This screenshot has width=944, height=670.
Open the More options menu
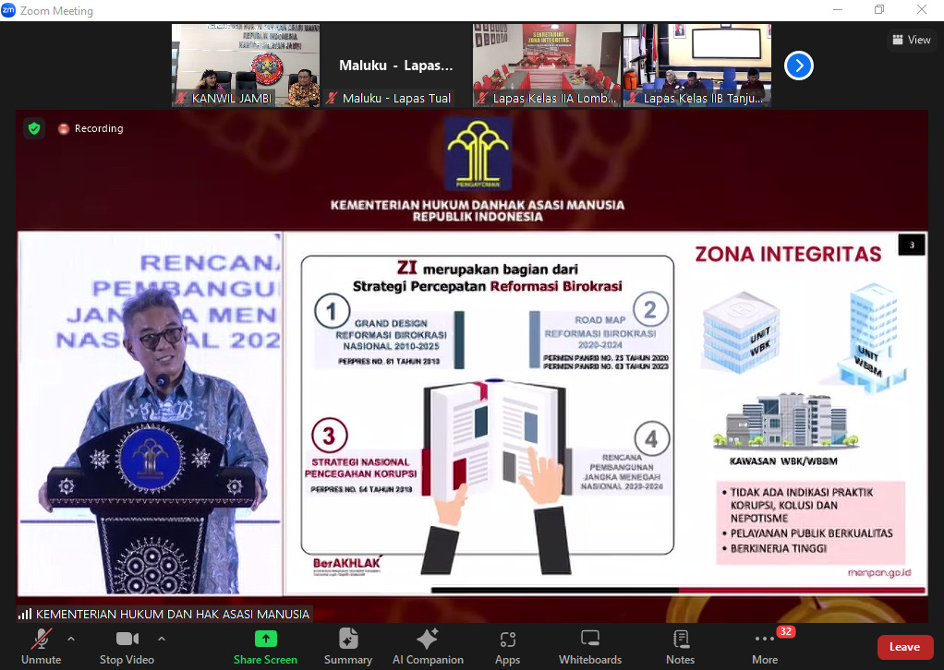point(765,647)
